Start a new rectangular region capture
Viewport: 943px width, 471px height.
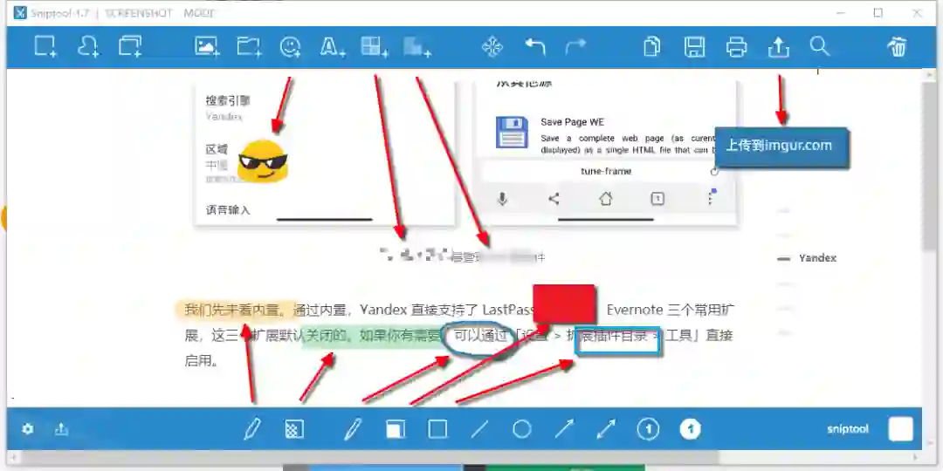click(45, 47)
